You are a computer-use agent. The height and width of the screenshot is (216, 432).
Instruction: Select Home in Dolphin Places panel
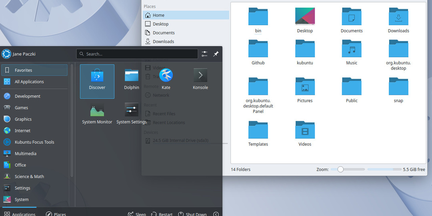[186, 15]
